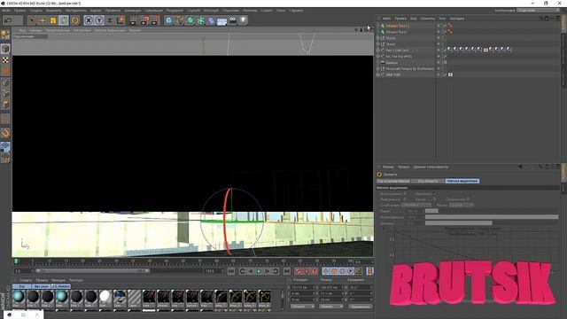Screen dimensions: 567x319
Task: Open the falloff dropdown in soft selection
Action: click(x=416, y=205)
